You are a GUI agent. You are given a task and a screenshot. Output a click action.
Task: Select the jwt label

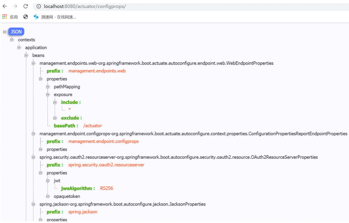57,181
